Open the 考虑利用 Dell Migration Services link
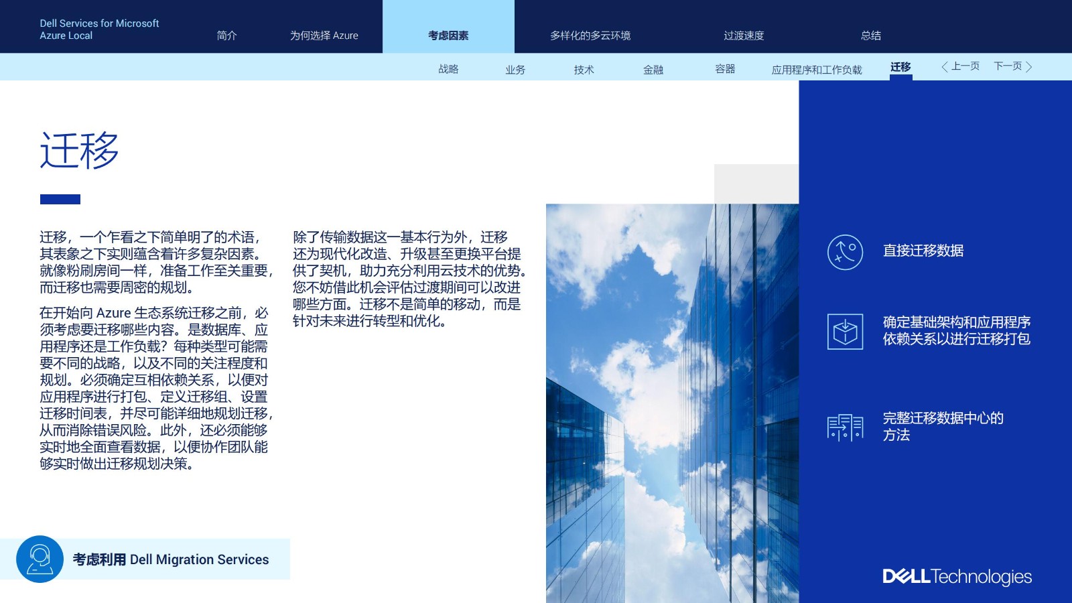 170,559
